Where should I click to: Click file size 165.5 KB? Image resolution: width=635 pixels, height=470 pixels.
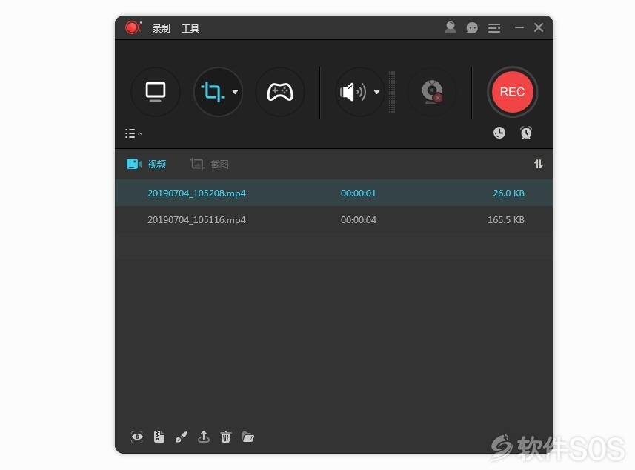506,220
